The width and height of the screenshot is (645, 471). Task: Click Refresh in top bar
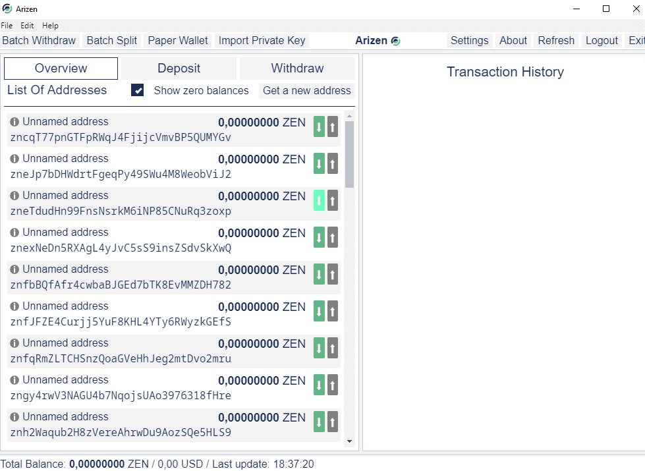[x=556, y=41]
